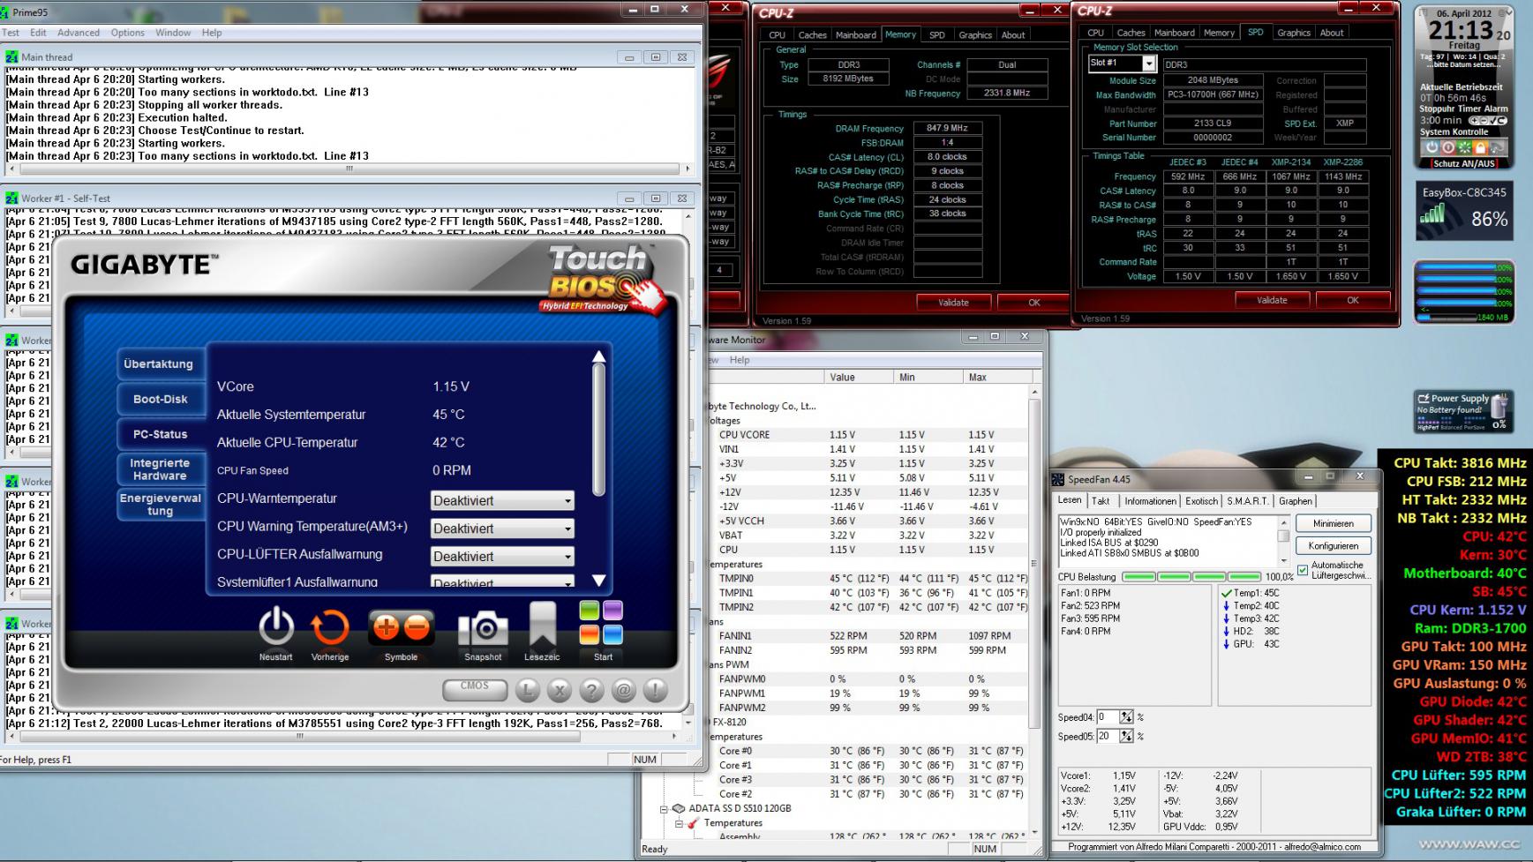Click the Minimieren button in SpeedFan

pos(1333,523)
